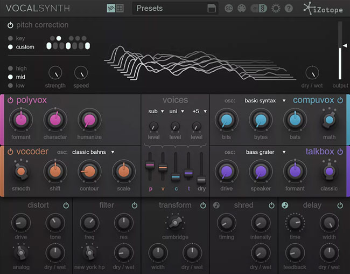350x274 pixels.
Task: Toggle shred tempo sync note icon
Action: (x=216, y=205)
